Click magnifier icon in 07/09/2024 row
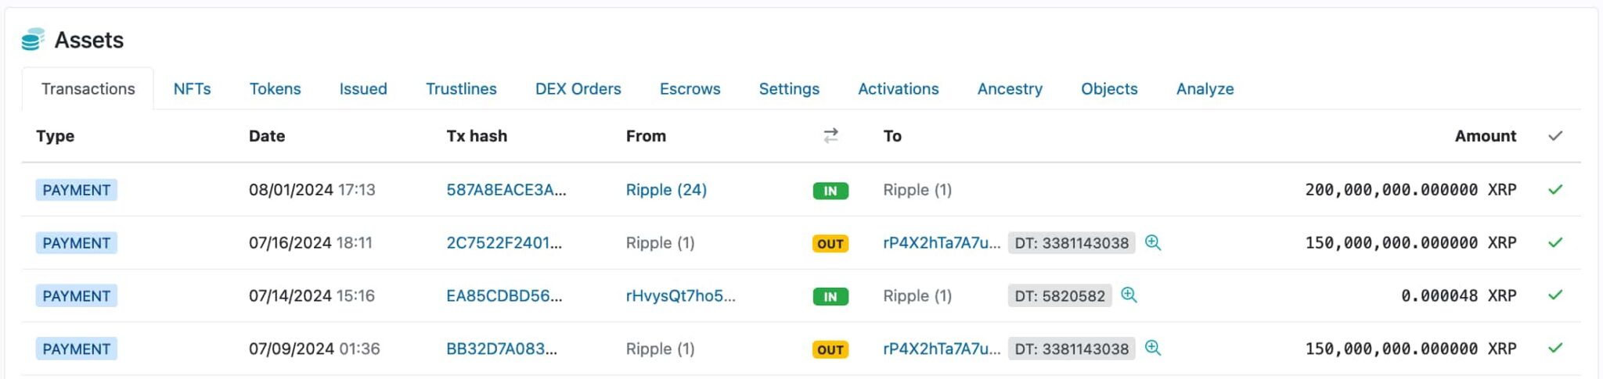This screenshot has height=379, width=1603. coord(1152,349)
